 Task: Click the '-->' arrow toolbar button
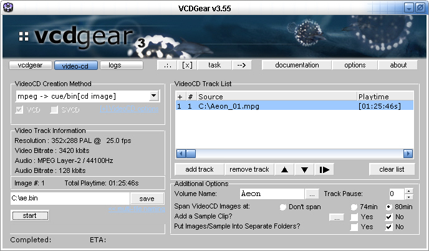pos(241,65)
